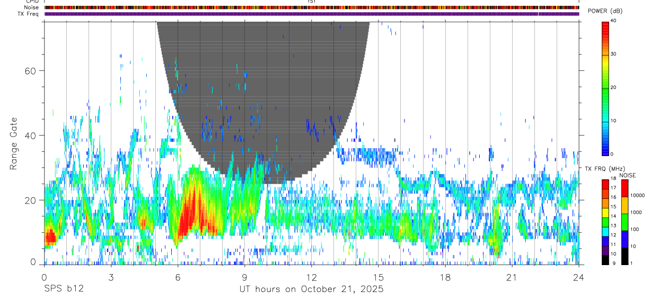
Task: Click the x-axis tick label 0
Action: 44,277
